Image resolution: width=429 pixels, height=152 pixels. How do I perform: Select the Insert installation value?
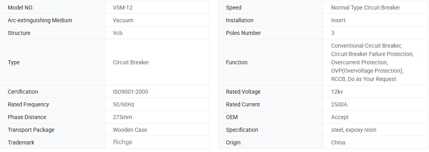pos(338,20)
